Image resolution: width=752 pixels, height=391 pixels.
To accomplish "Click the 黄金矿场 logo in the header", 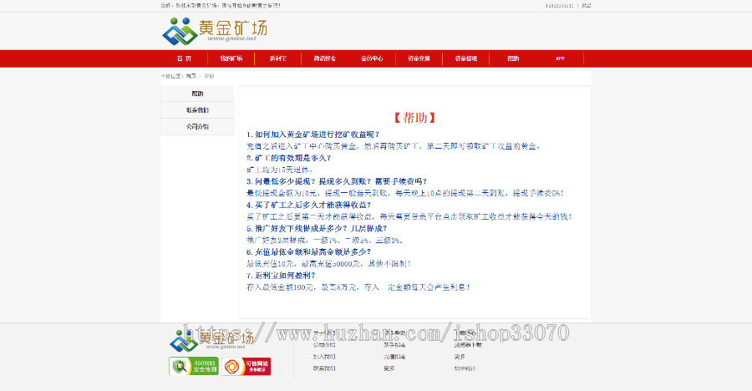I will click(x=215, y=31).
